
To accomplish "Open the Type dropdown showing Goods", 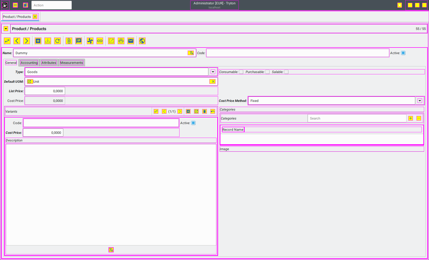I will [x=213, y=72].
